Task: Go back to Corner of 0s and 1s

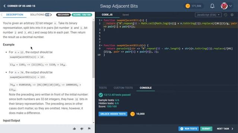Action: point(19,6)
